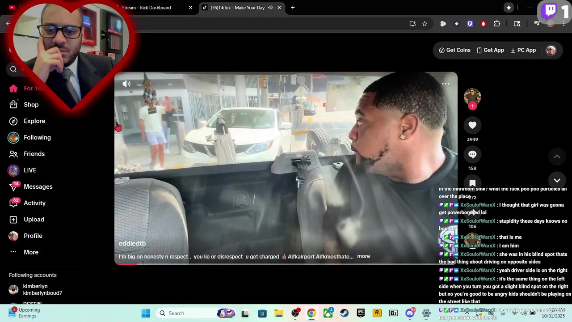Open Epic Games launcher from taskbar

click(x=361, y=313)
